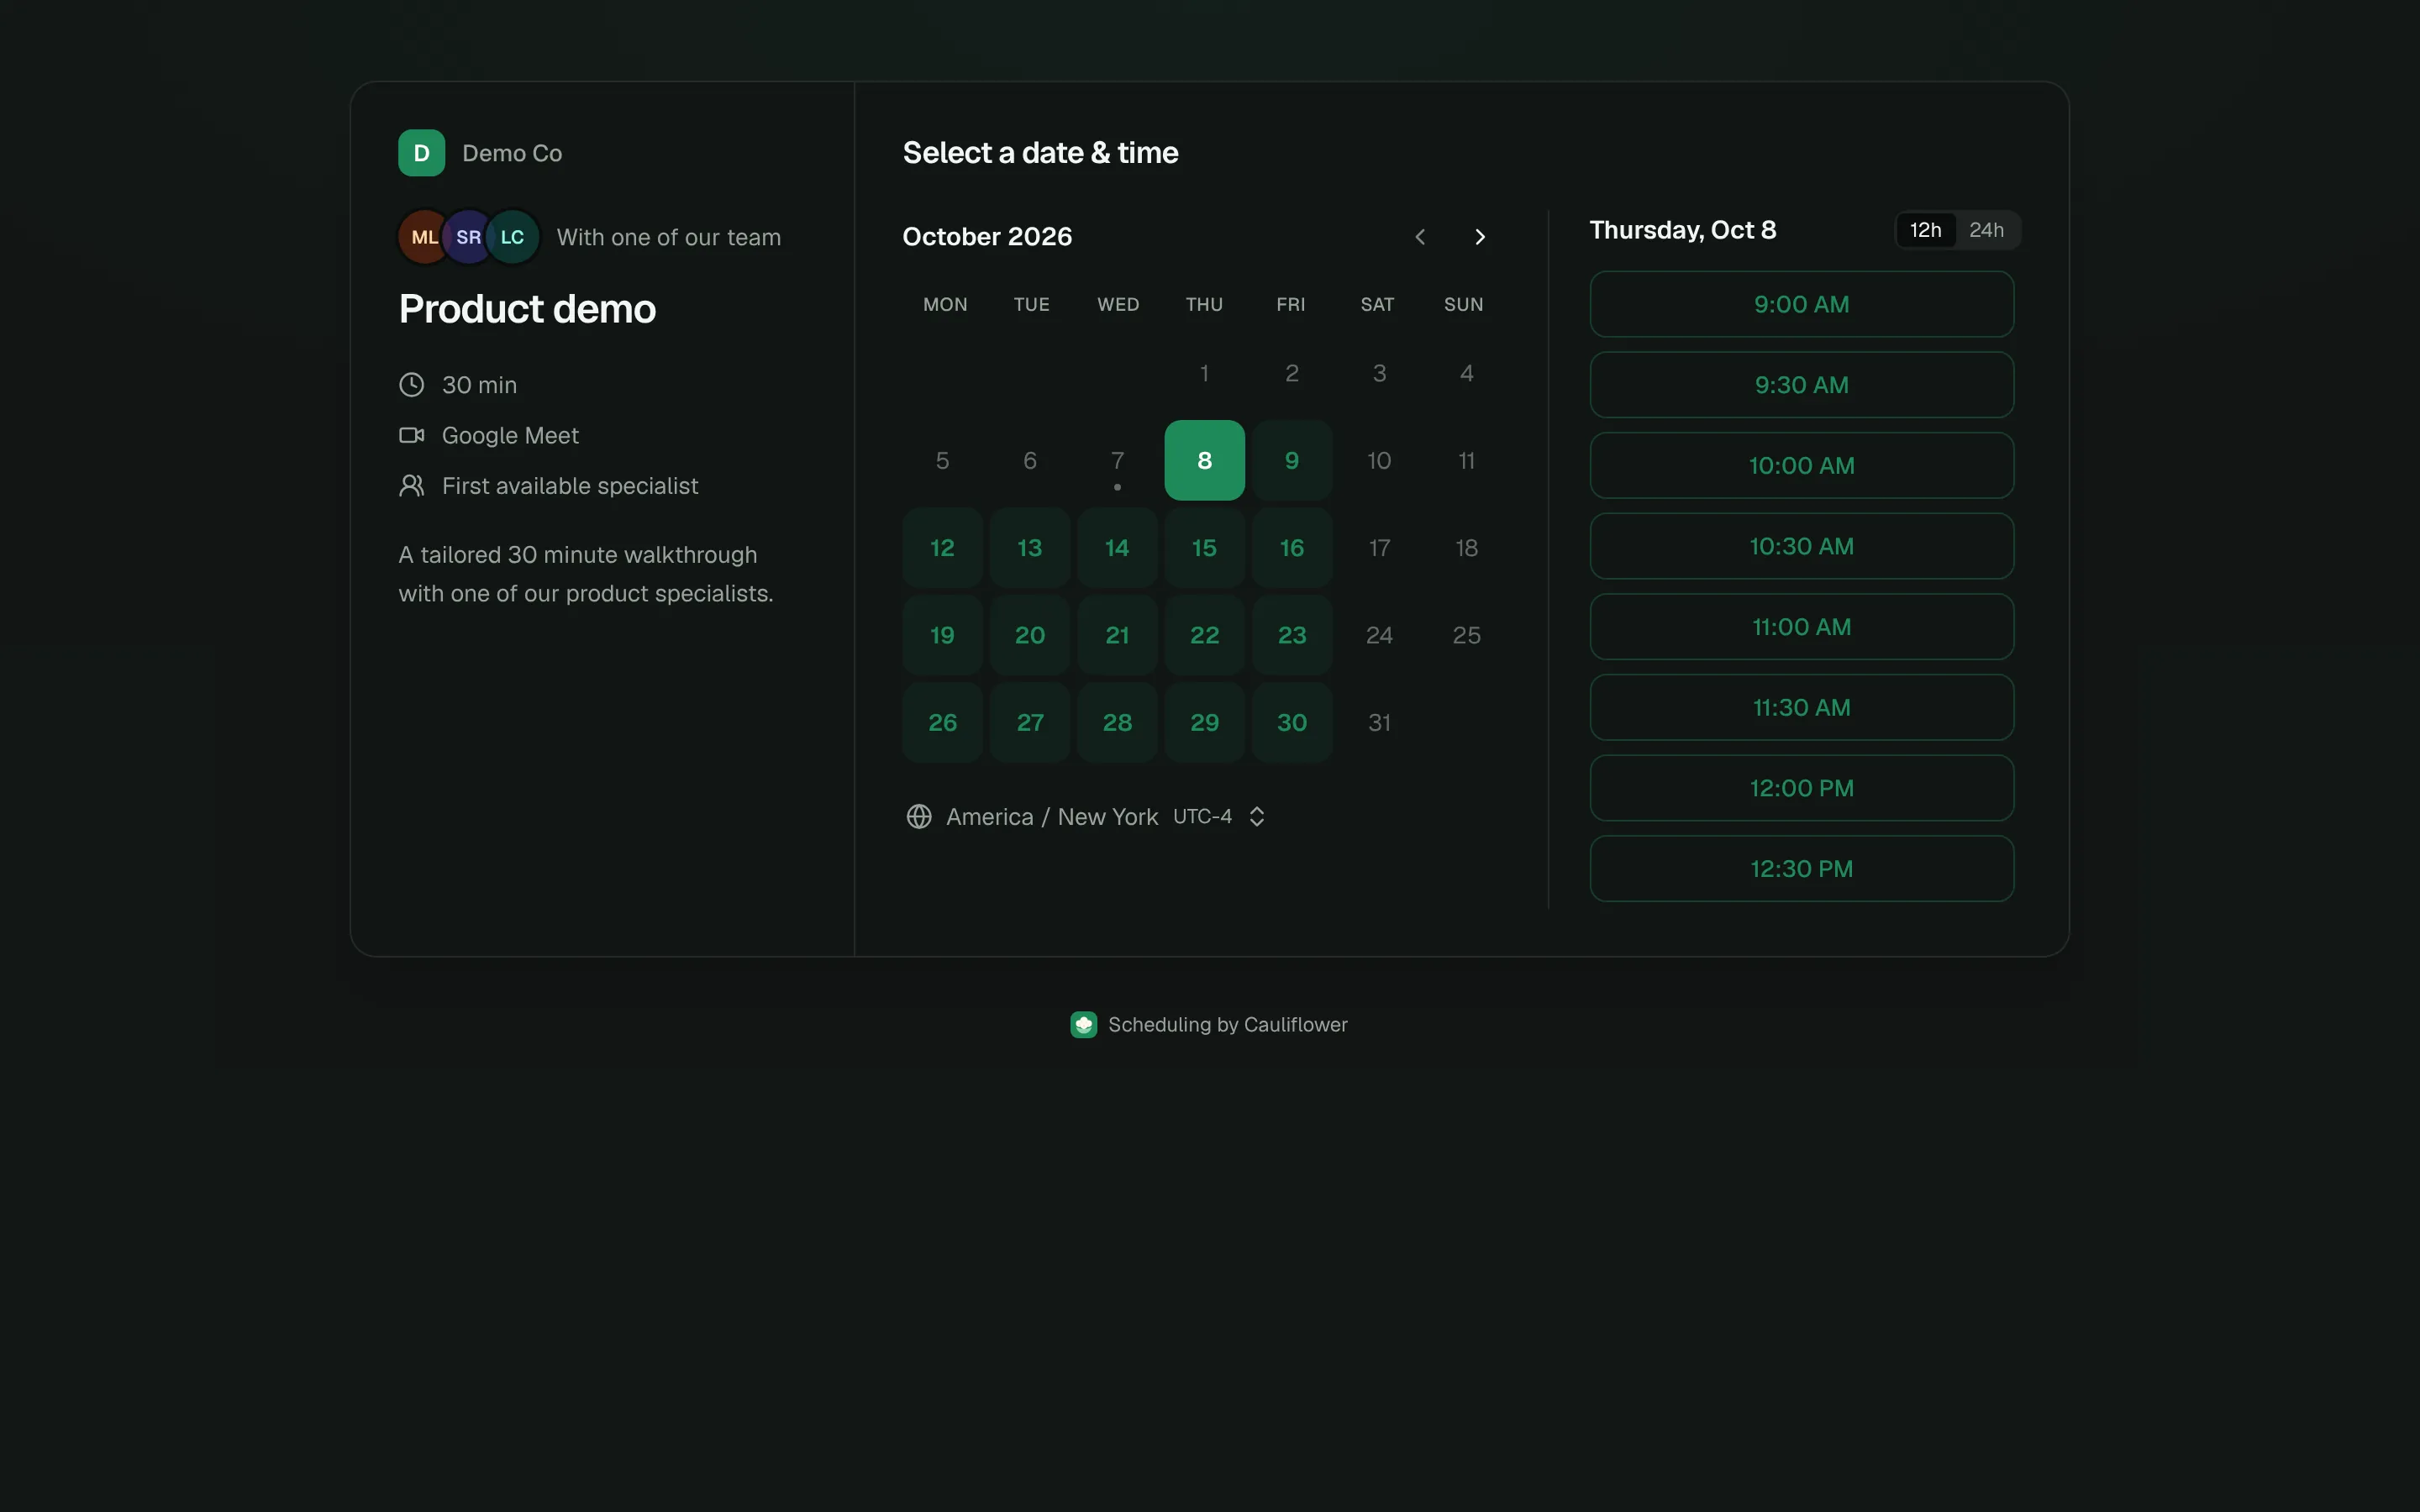Click the clock icon beside 30 min
Screen dimensions: 2420x1512
[x=411, y=385]
